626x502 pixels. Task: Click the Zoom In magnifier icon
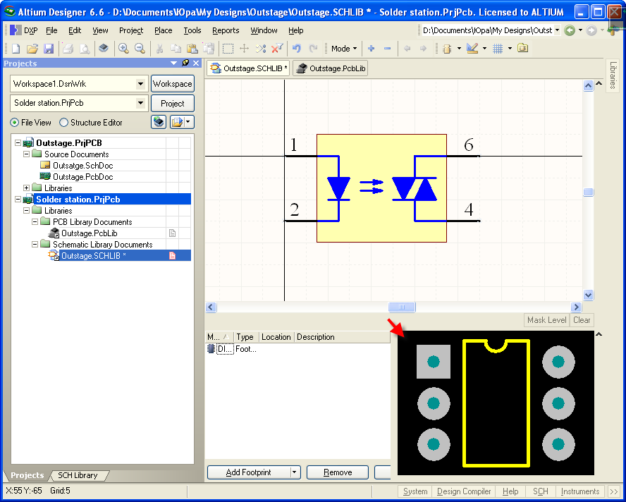[123, 49]
